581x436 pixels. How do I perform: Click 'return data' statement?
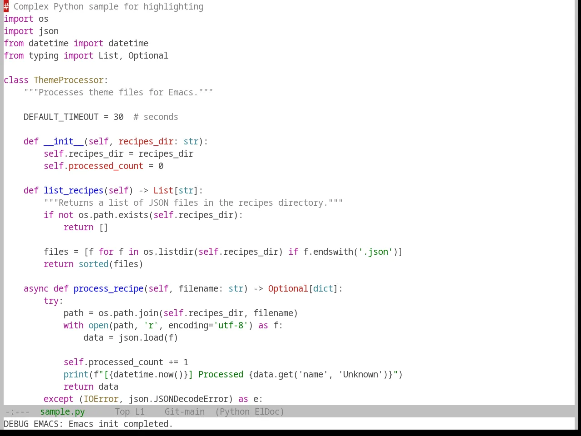point(91,386)
